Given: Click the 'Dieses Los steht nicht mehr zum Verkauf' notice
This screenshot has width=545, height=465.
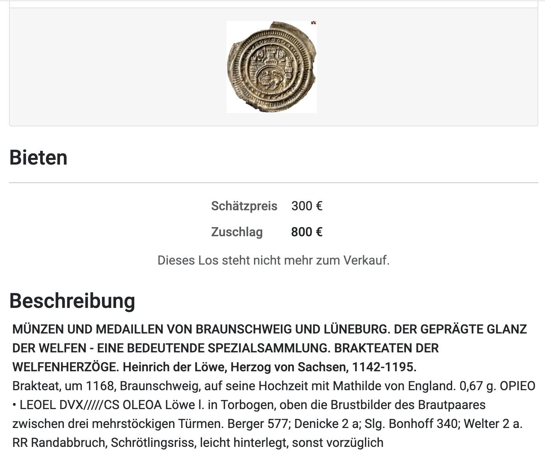Looking at the screenshot, I should click(x=273, y=260).
